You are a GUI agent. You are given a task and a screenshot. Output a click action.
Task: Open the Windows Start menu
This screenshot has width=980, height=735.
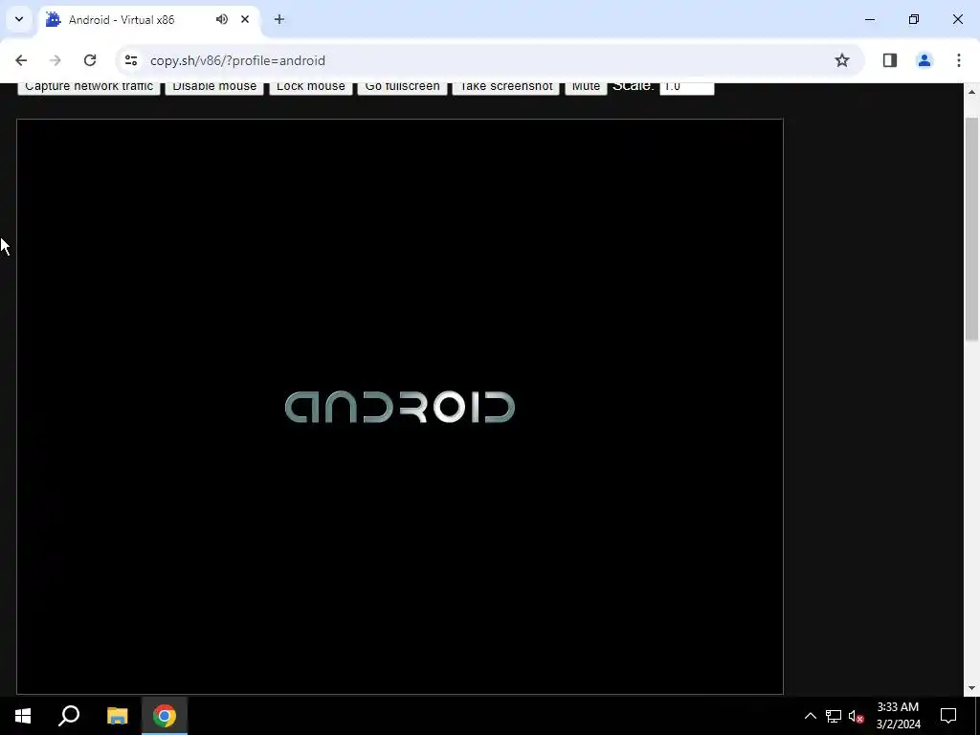(x=23, y=716)
